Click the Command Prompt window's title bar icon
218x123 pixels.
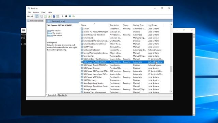[24, 30]
